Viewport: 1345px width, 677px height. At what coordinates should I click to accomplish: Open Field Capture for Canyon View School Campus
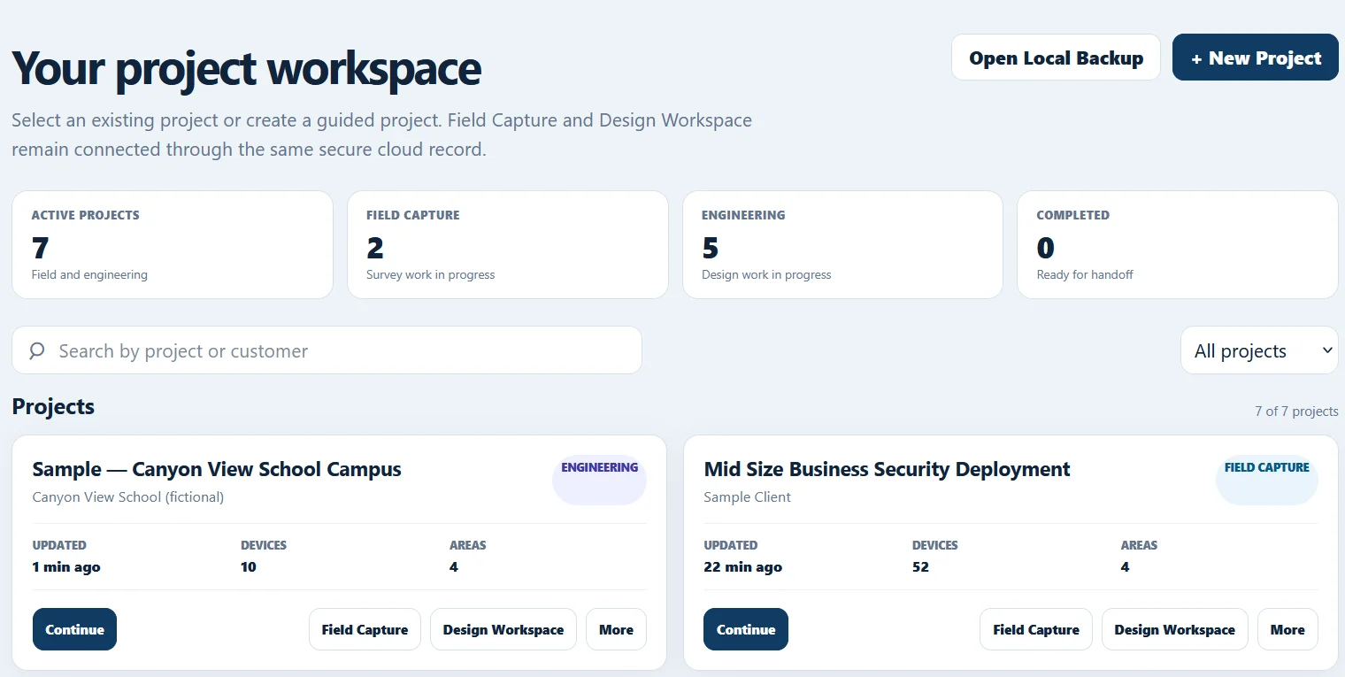click(365, 629)
